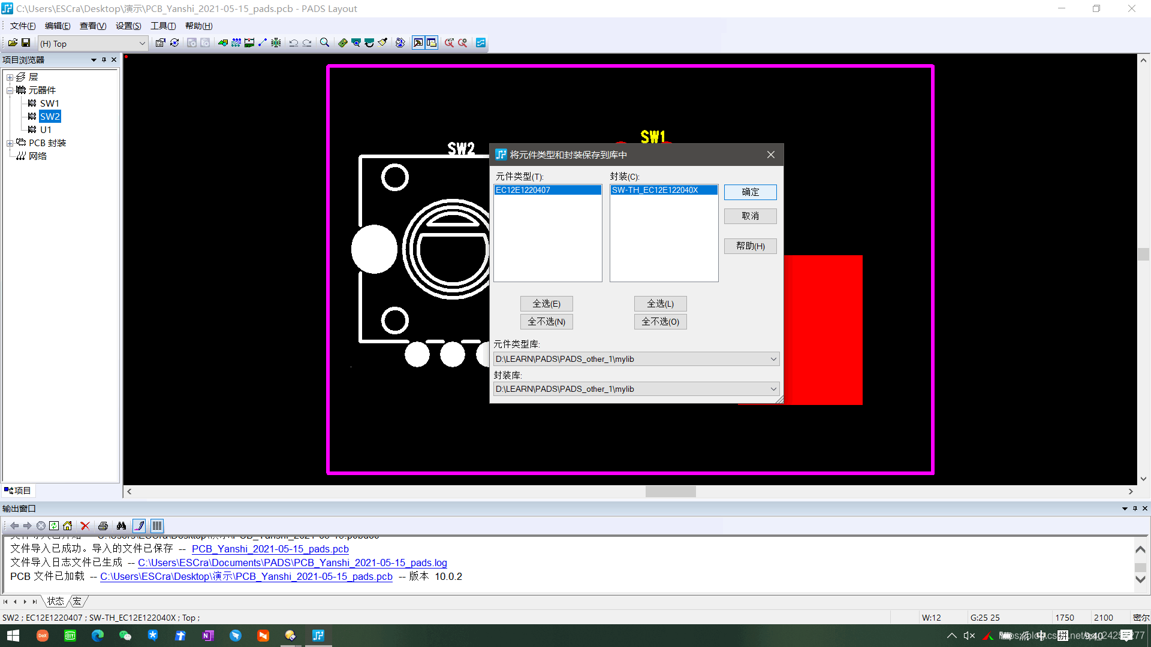The image size is (1151, 647).
Task: Select EC12E1220407 in part type list
Action: 547,190
